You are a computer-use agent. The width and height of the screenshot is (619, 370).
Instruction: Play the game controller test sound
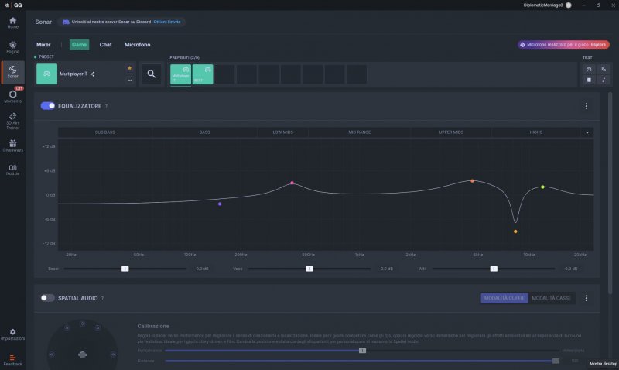coord(589,69)
